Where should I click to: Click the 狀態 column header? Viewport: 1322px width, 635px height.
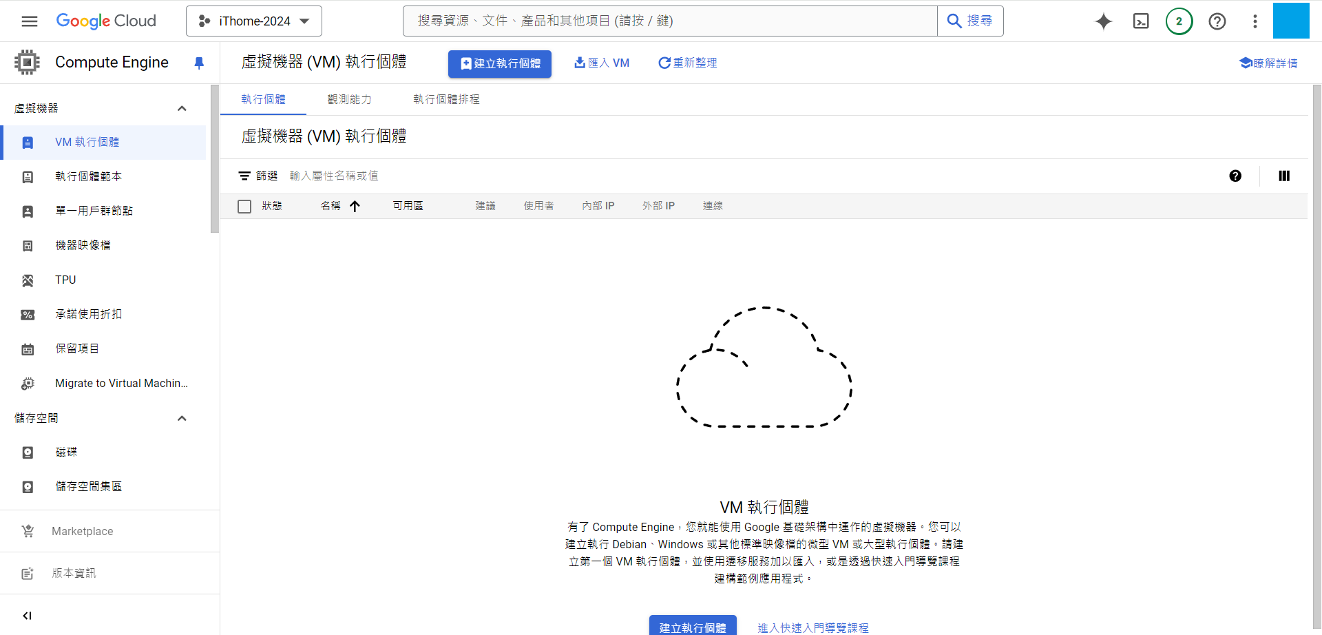coord(272,206)
